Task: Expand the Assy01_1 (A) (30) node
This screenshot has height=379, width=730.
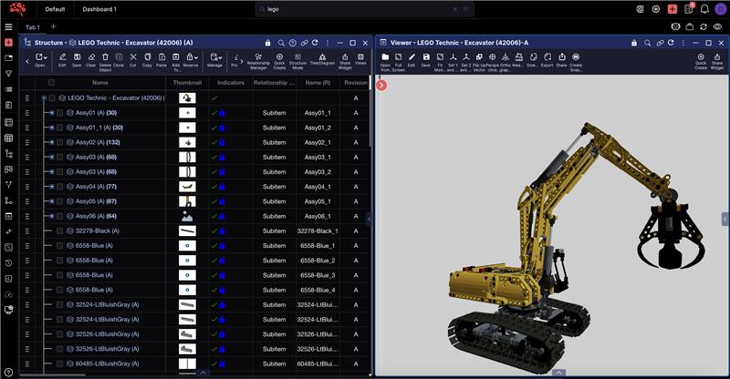Action: coord(52,128)
